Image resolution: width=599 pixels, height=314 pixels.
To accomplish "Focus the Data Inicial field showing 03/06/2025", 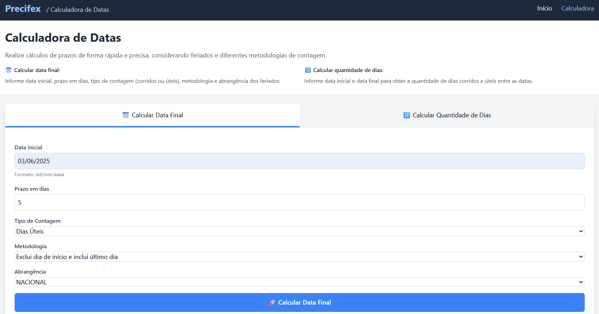I will tap(299, 161).
